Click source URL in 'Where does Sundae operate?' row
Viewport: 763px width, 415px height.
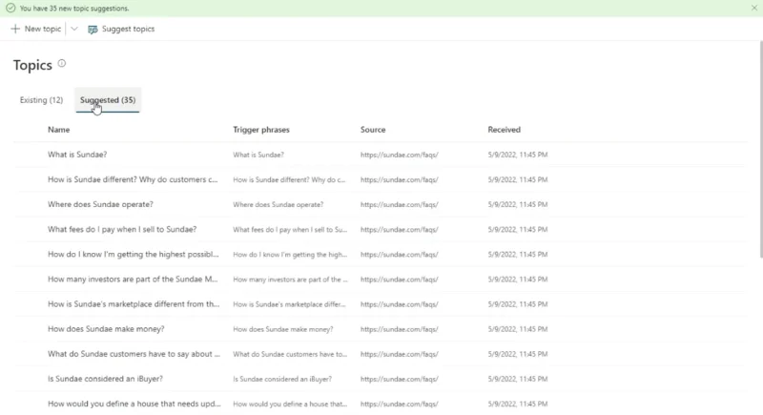tap(399, 204)
